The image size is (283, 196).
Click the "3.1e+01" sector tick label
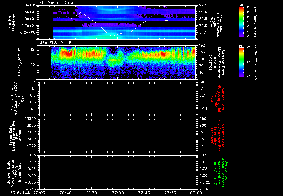tap(29, 5)
